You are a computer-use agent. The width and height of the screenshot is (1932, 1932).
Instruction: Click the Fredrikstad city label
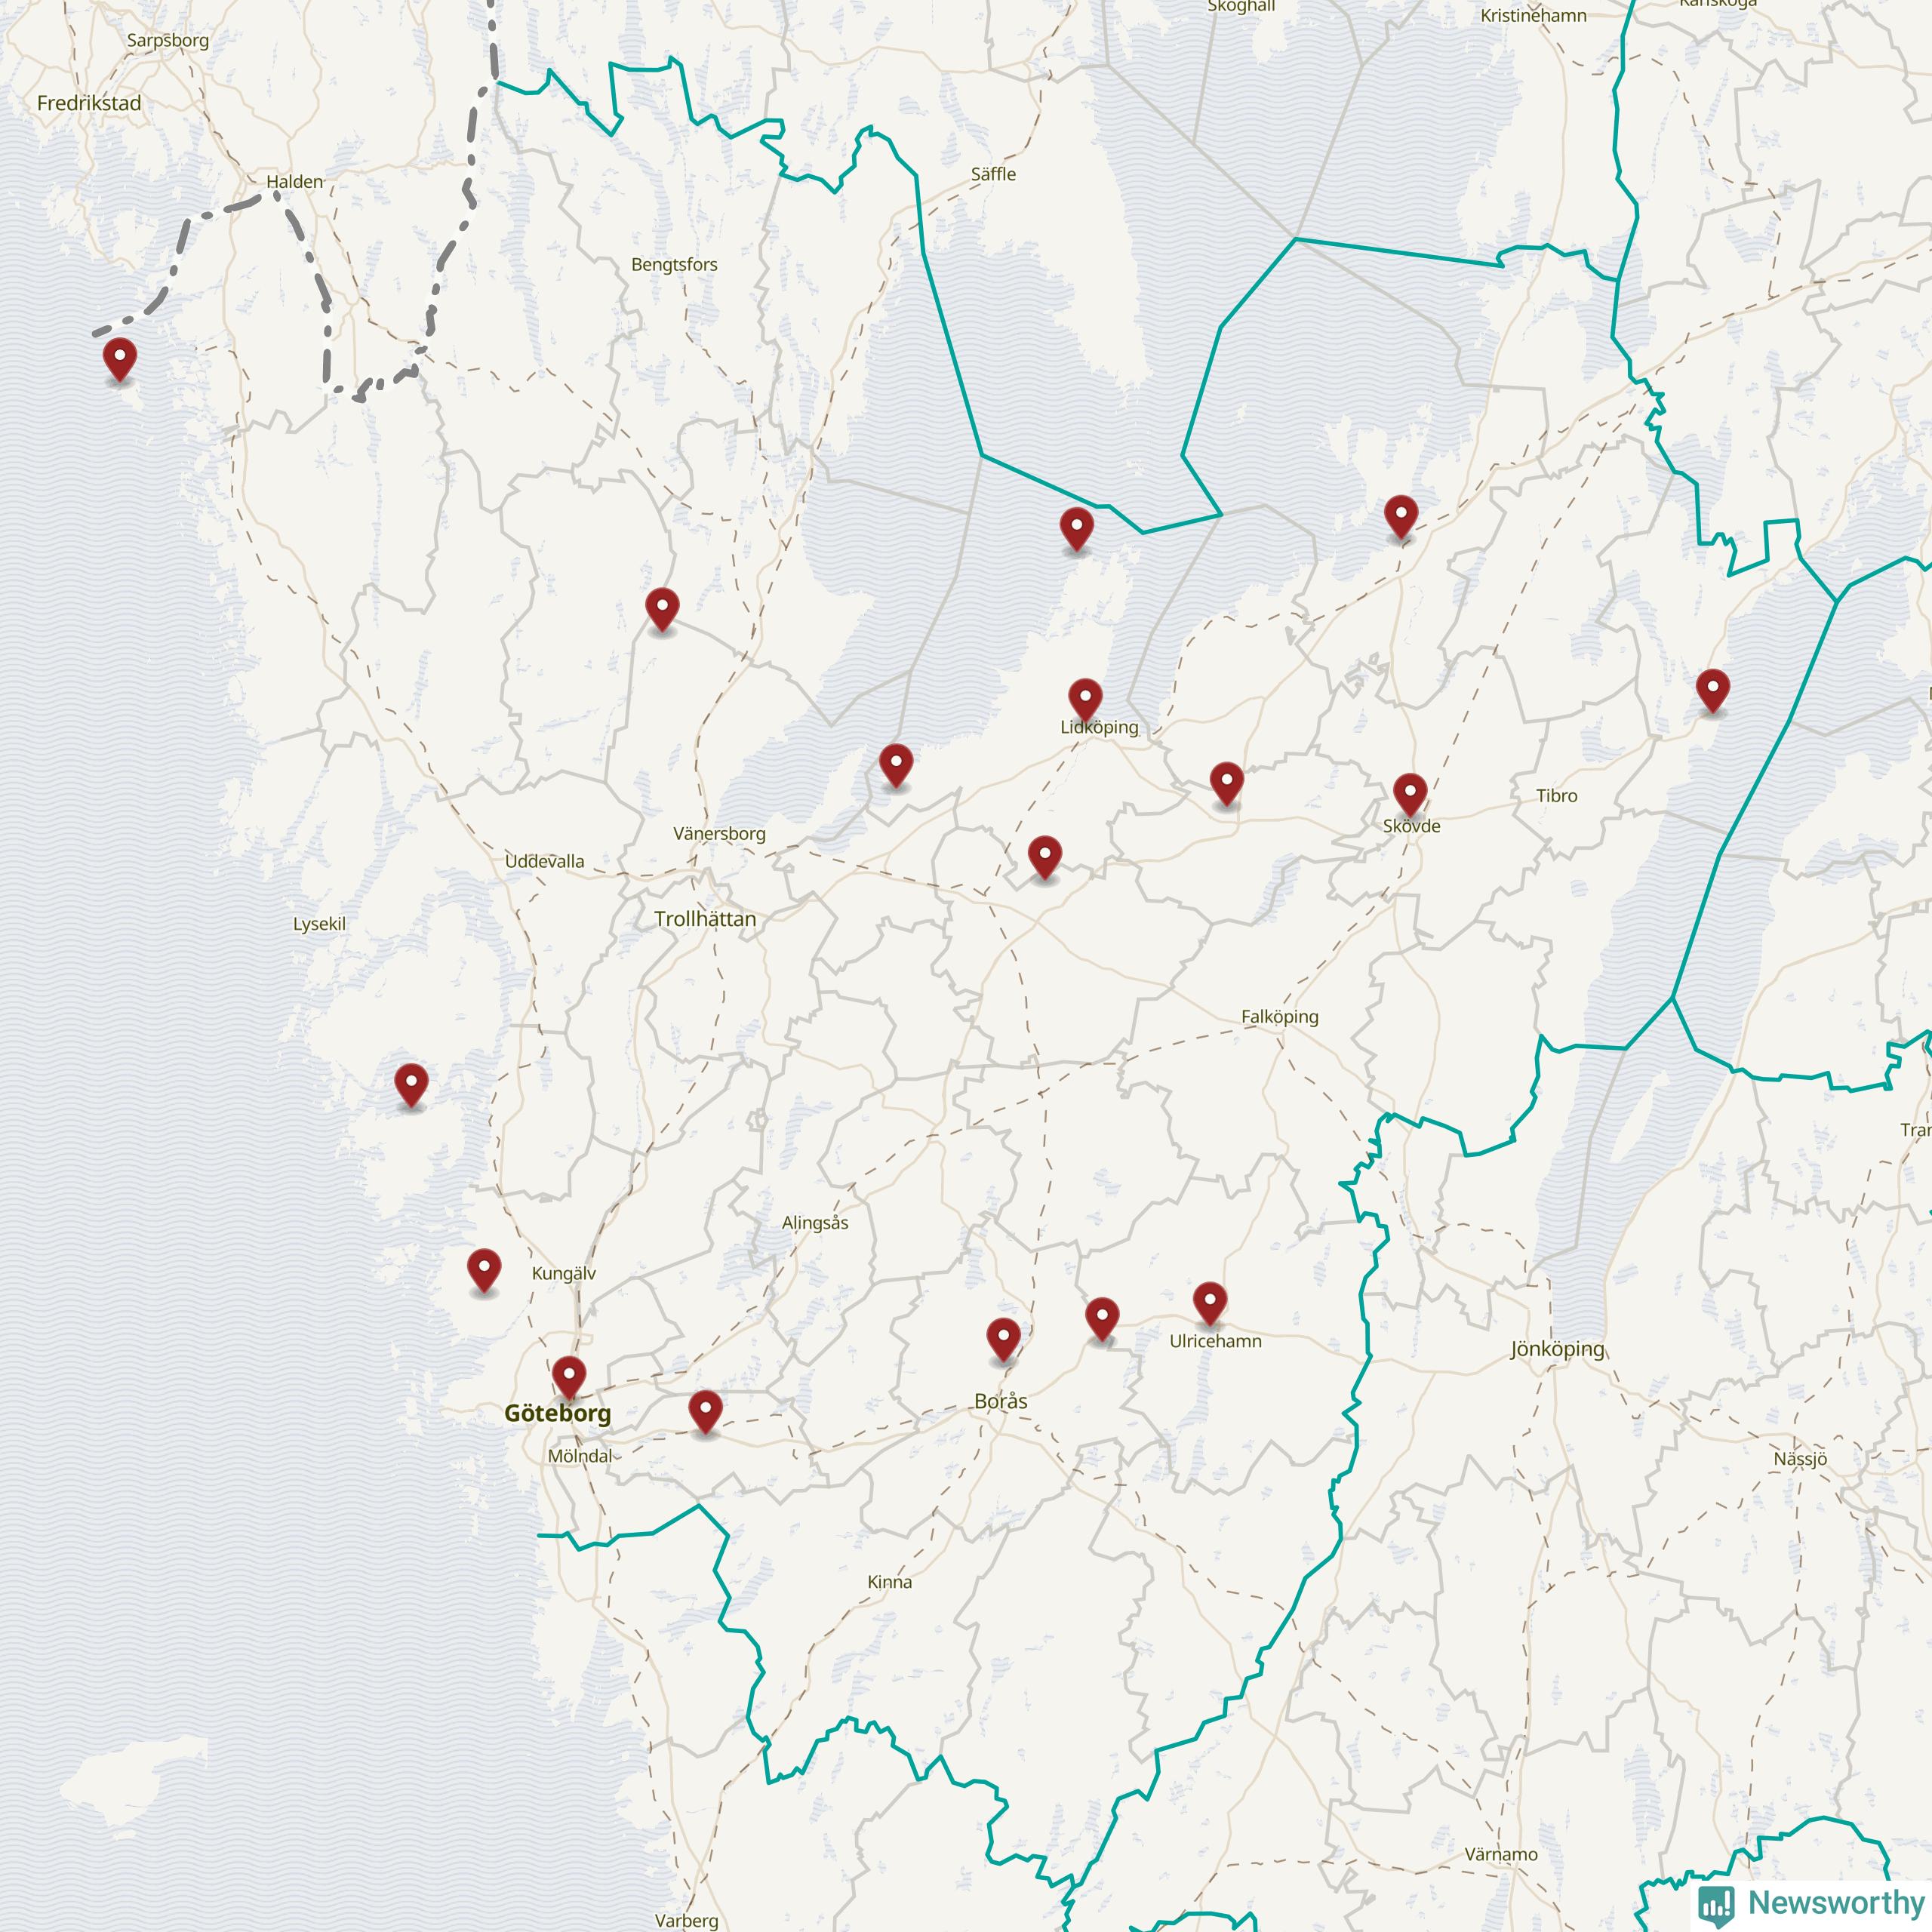(89, 103)
